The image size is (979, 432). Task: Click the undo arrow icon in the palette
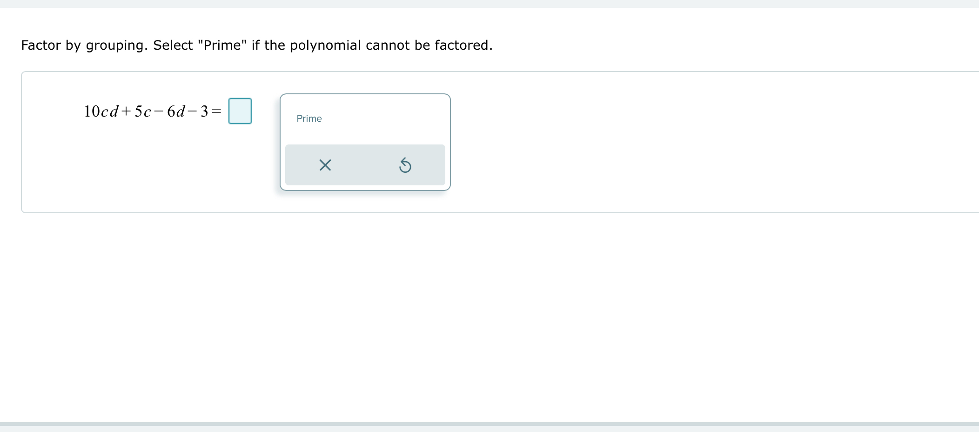406,165
